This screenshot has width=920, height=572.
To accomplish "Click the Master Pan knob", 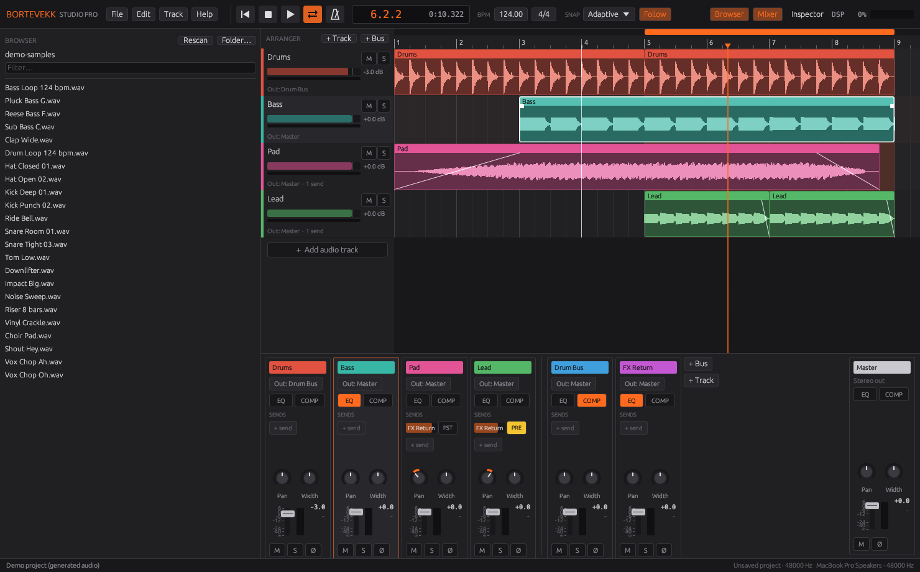I will (867, 471).
